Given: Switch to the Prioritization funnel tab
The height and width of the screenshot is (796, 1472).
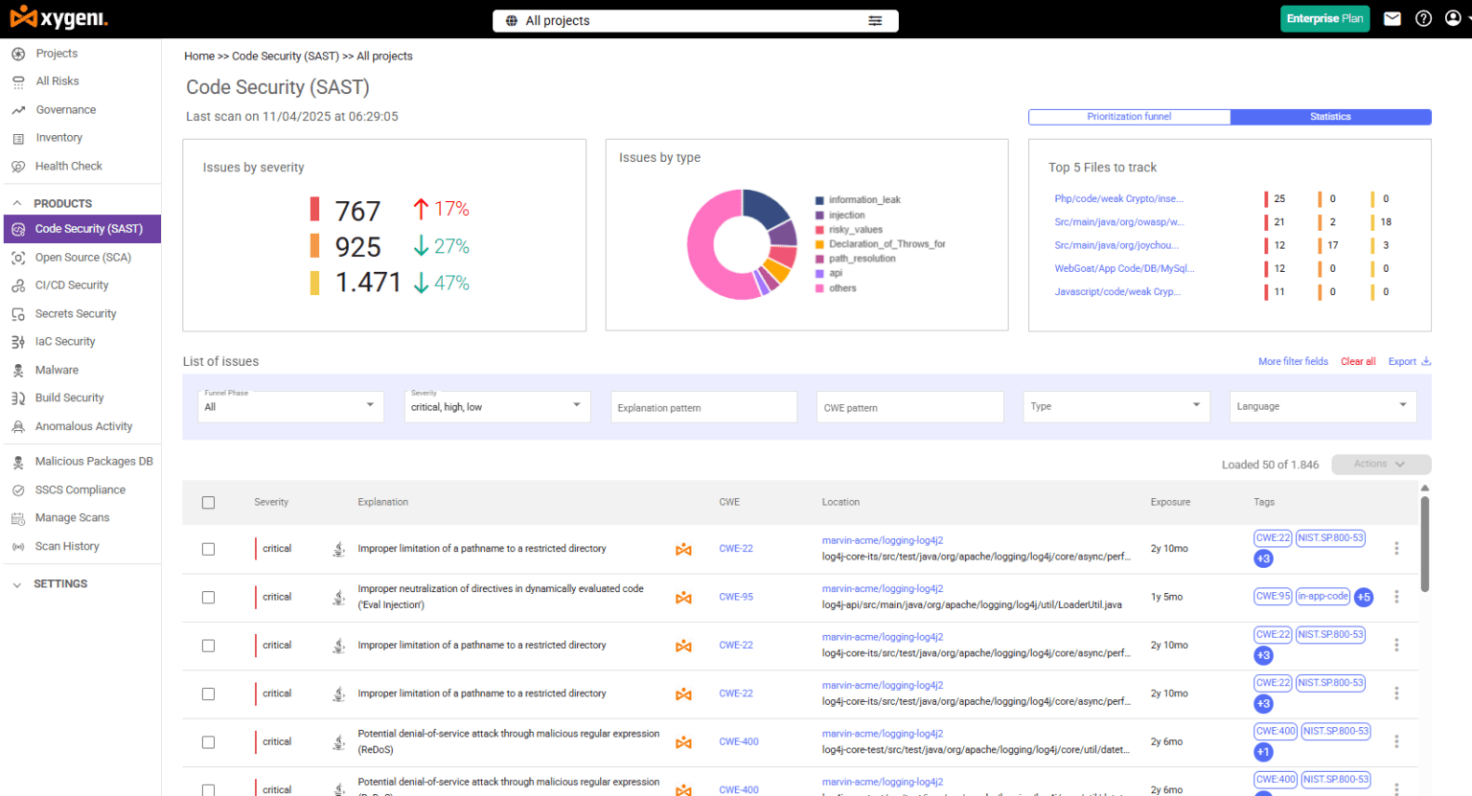Looking at the screenshot, I should [x=1129, y=116].
